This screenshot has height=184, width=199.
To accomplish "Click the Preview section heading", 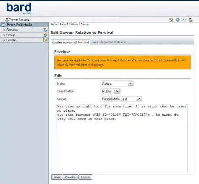I will click(62, 51).
